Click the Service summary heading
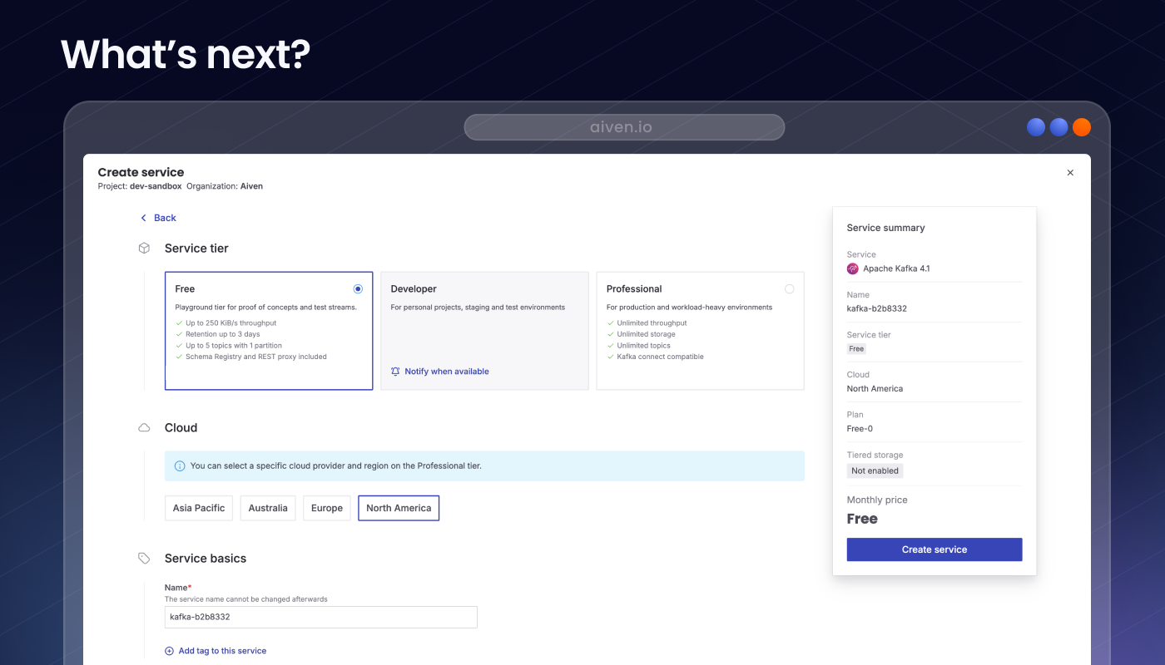 point(885,228)
